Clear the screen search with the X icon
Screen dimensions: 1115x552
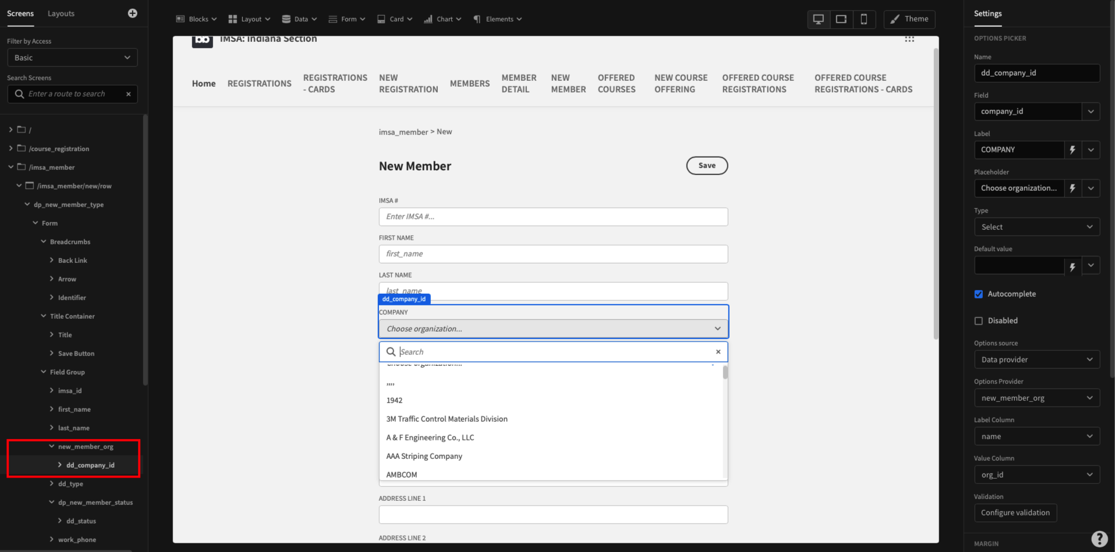click(129, 94)
